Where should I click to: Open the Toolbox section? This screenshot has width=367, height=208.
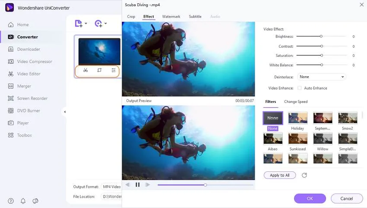point(20,135)
